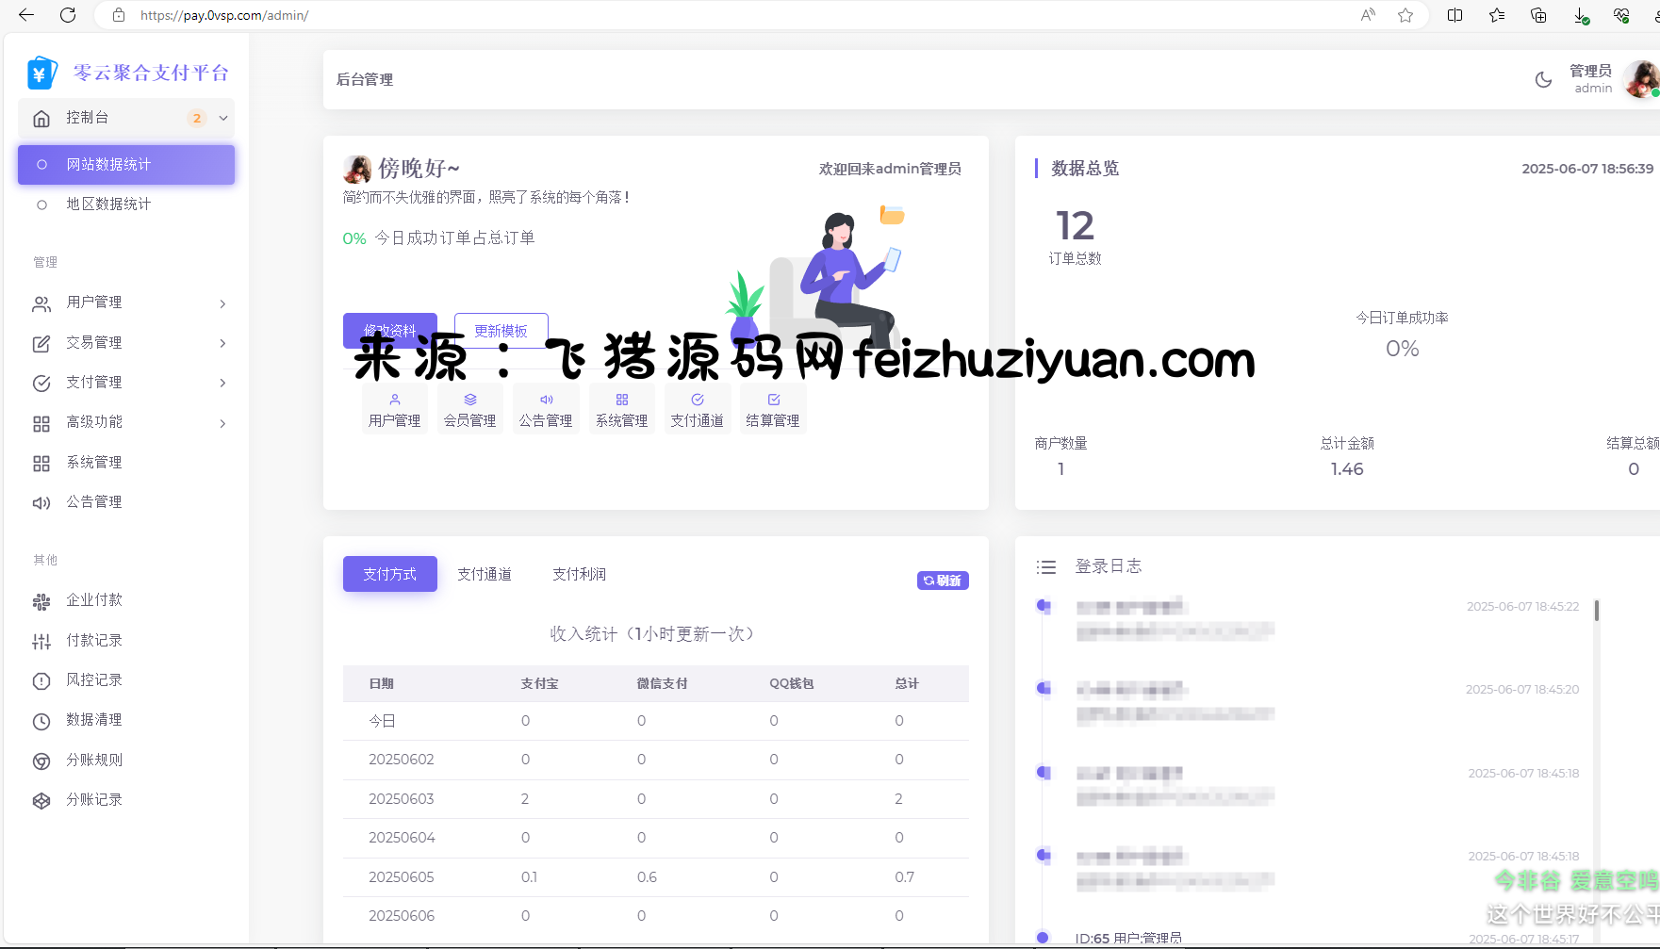Image resolution: width=1660 pixels, height=949 pixels.
Task: Expand the 用户管理 sidebar menu
Action: pos(128,303)
